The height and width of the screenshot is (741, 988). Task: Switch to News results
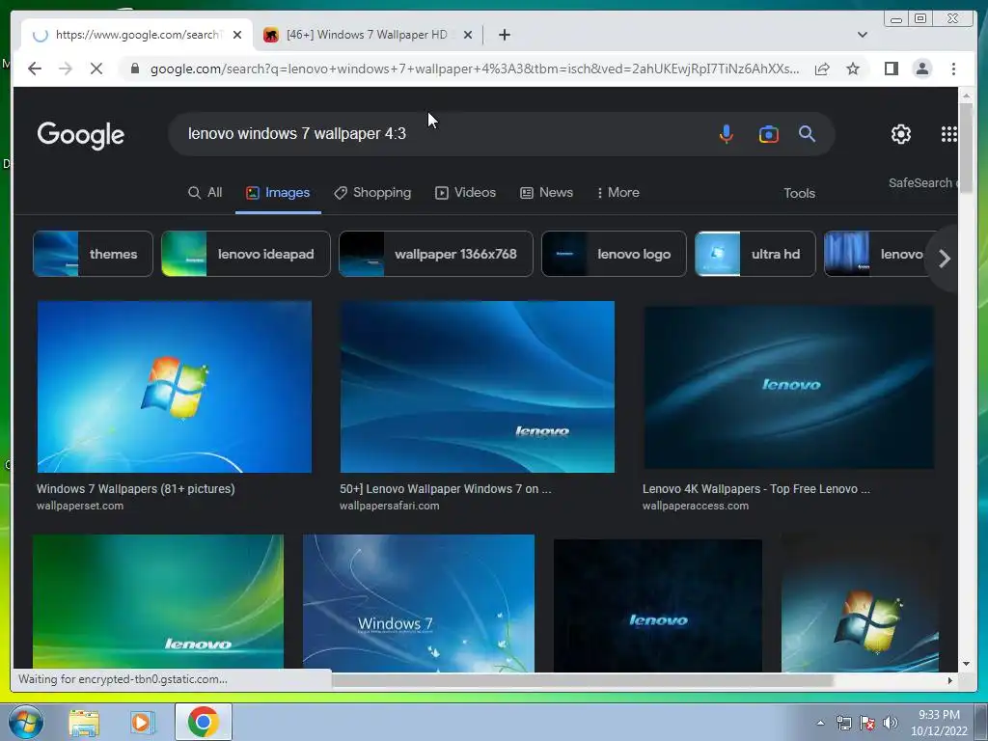tap(546, 193)
